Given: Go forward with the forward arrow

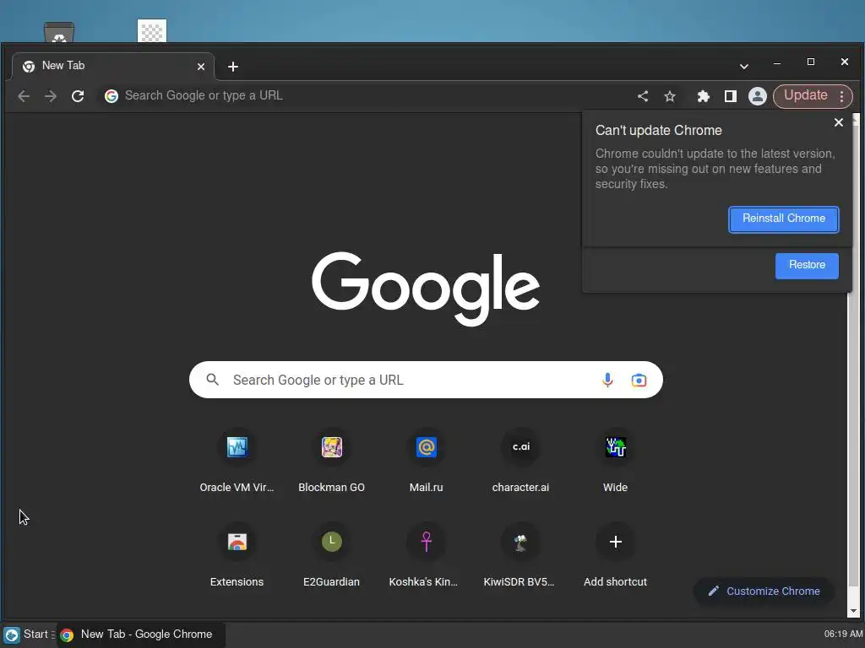Looking at the screenshot, I should [51, 96].
